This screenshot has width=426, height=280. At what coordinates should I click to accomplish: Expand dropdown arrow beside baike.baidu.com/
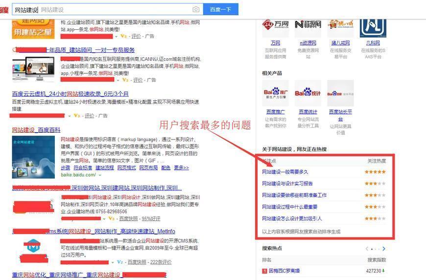pos(100,175)
